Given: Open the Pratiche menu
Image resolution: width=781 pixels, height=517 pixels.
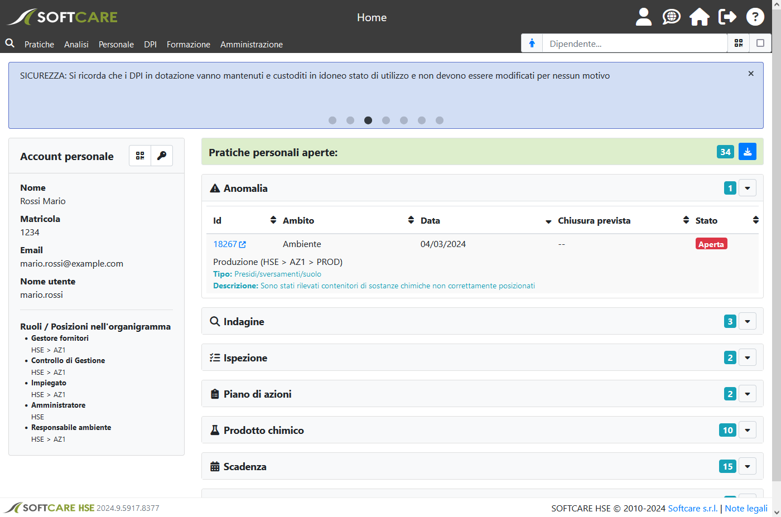Looking at the screenshot, I should click(x=39, y=45).
